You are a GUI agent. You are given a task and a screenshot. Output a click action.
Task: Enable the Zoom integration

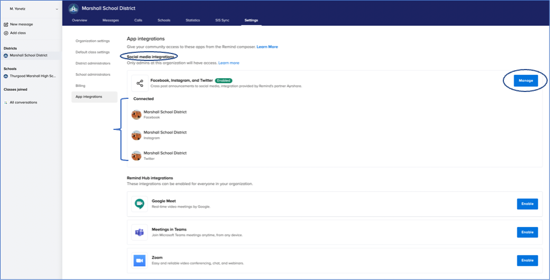point(527,260)
